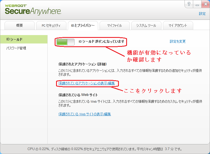Click the Webroot SecureAnywhere logo
Screen dimensions: 210x154
coord(33,10)
